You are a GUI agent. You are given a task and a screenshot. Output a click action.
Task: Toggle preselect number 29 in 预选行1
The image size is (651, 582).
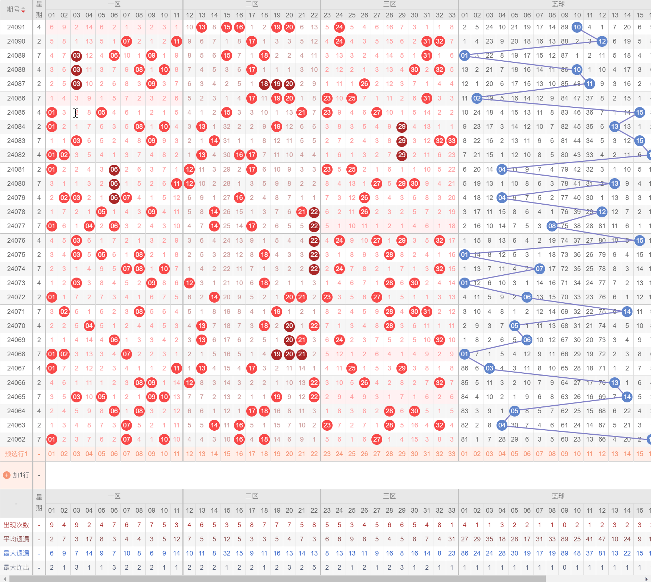click(x=402, y=454)
